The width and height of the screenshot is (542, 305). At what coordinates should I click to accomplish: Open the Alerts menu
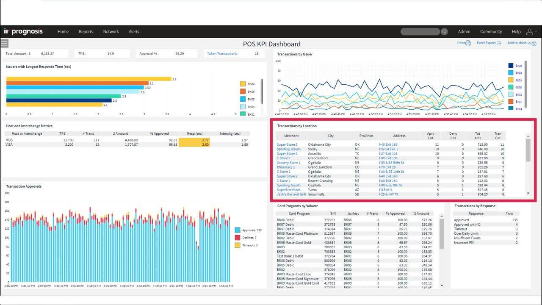click(x=134, y=32)
